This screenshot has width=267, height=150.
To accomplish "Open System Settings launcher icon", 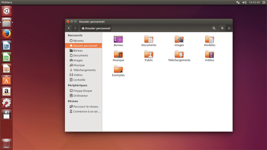I will [x=6, y=103].
